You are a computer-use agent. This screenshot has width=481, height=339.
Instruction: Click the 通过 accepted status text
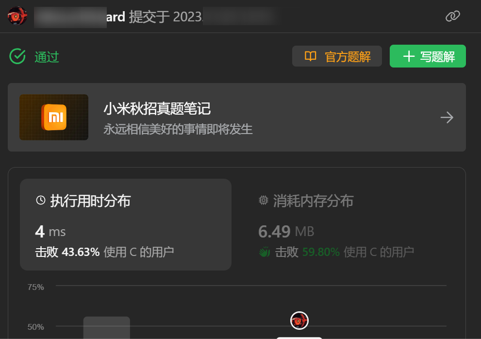[x=47, y=57]
